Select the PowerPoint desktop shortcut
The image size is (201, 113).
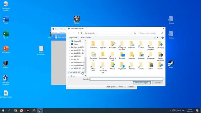6,50
